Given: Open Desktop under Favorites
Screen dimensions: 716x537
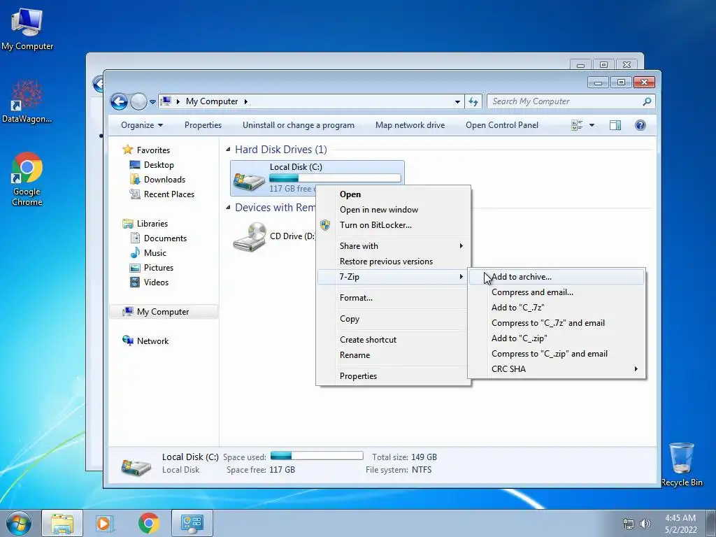Looking at the screenshot, I should tap(159, 165).
